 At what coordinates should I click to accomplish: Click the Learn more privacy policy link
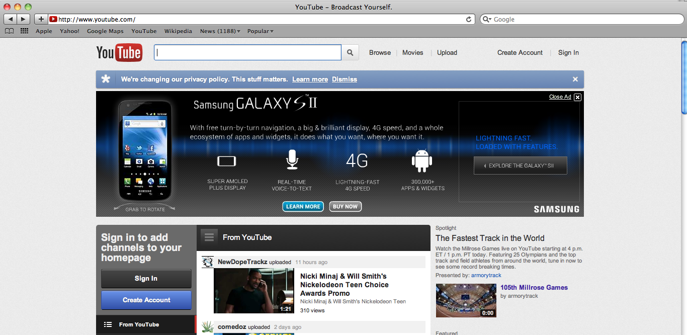coord(310,79)
